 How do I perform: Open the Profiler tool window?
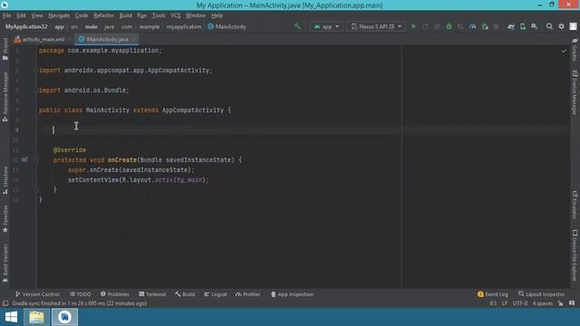pos(247,294)
